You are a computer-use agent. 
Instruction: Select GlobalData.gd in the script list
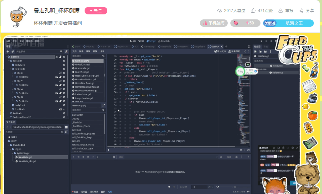click(x=82, y=65)
